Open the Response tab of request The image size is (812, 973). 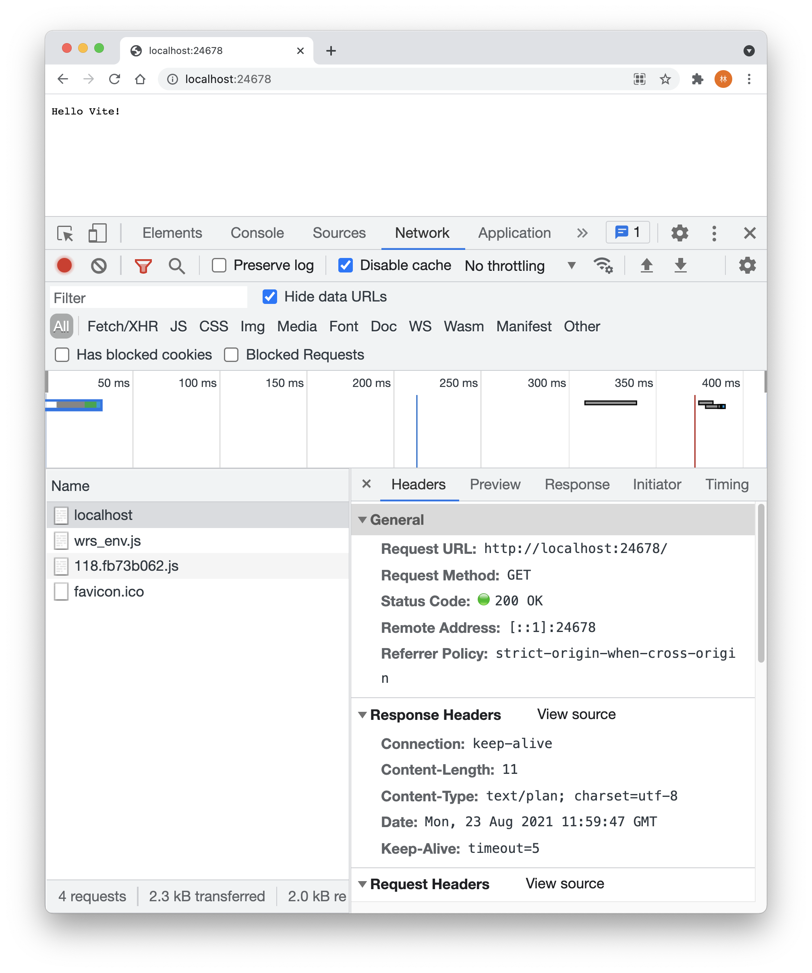click(x=577, y=484)
